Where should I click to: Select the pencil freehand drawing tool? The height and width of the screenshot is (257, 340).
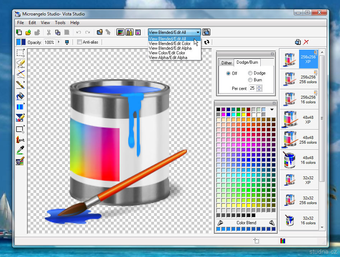(x=20, y=64)
